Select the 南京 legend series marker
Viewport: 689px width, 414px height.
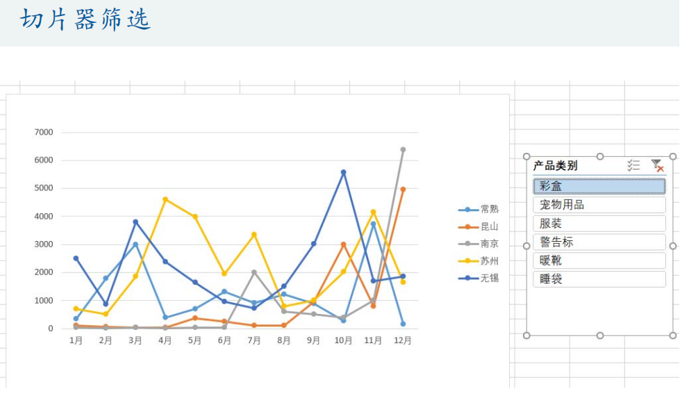coord(467,244)
